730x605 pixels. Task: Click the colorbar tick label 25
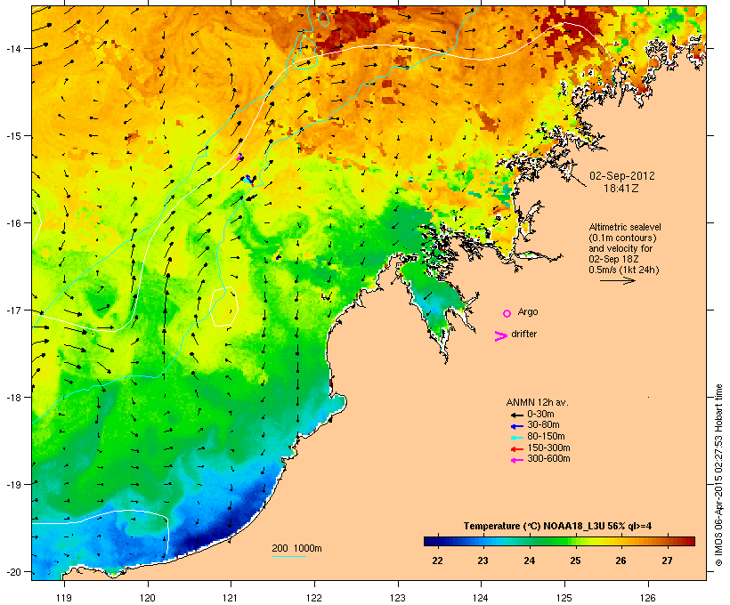coord(575,561)
